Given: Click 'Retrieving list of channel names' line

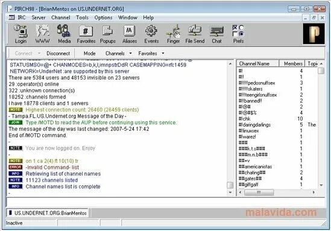Looking at the screenshot, I should tap(63, 174).
